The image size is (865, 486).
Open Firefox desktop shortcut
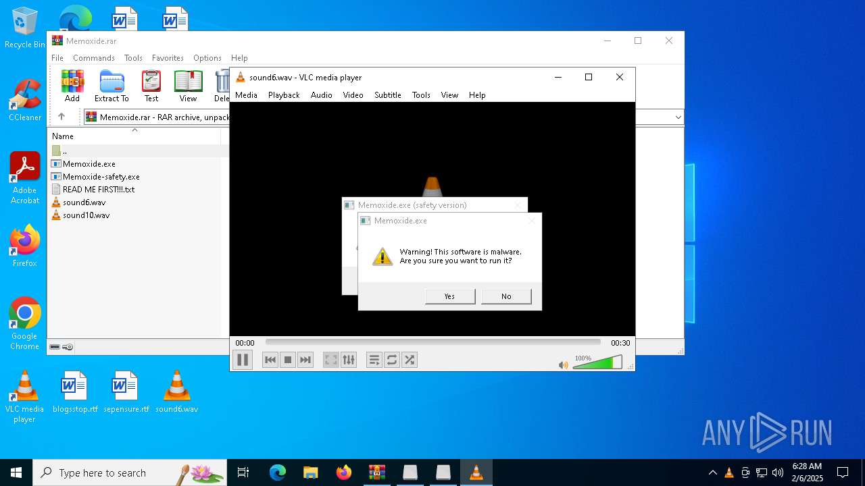25,246
